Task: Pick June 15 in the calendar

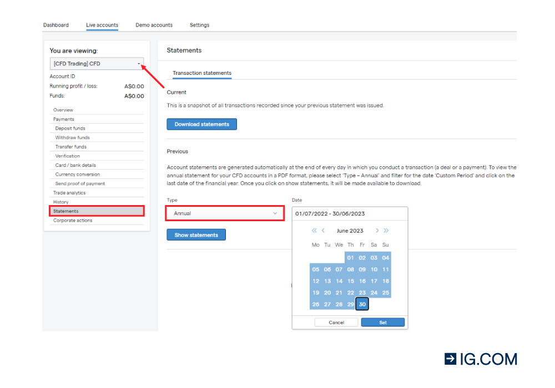Action: pos(350,281)
